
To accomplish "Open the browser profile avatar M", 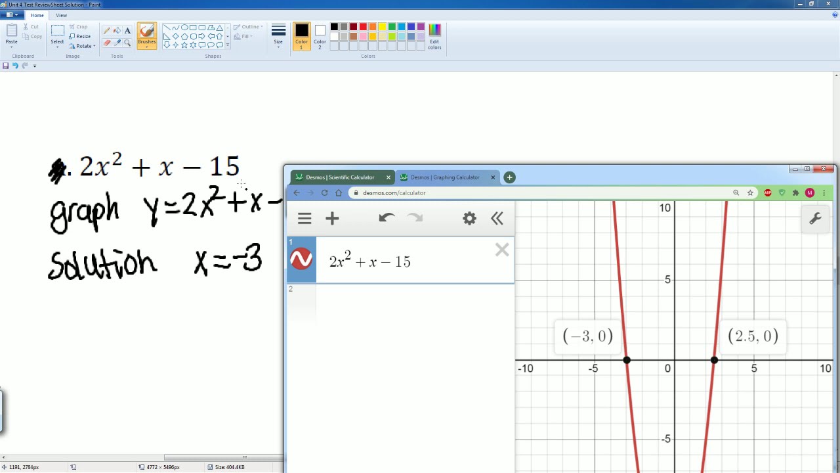I will click(x=810, y=192).
